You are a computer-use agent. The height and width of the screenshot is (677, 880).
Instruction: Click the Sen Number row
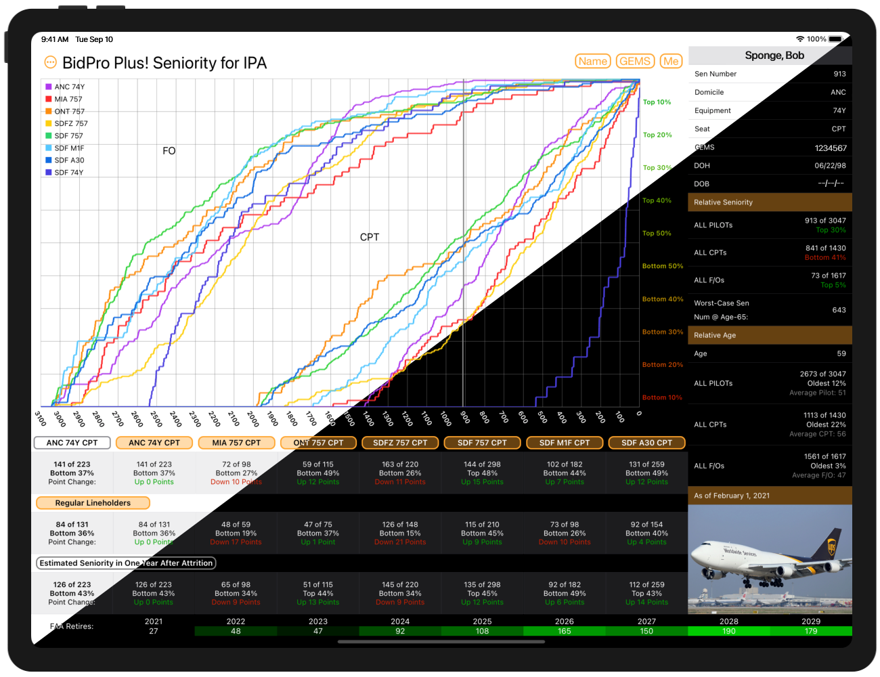point(770,74)
